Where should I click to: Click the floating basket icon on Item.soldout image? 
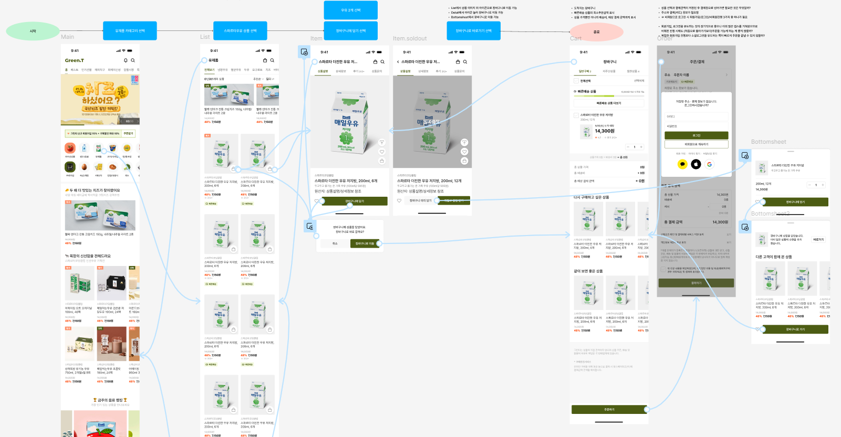click(x=464, y=161)
